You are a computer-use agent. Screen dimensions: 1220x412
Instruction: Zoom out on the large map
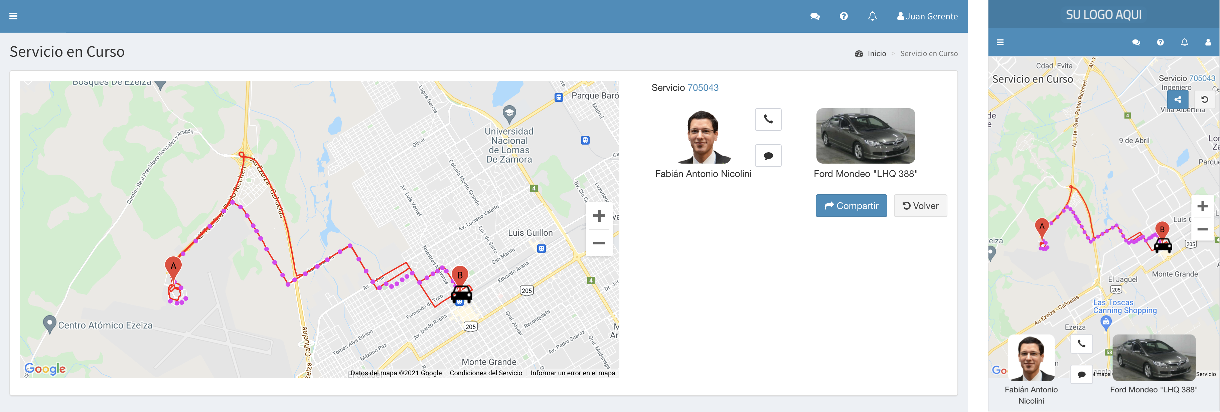[599, 243]
